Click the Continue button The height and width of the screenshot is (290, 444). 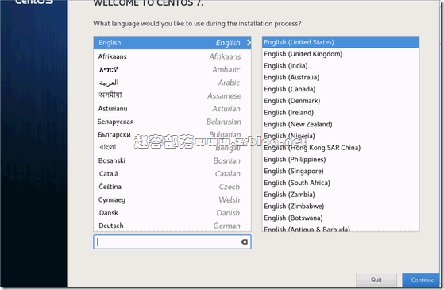point(422,280)
